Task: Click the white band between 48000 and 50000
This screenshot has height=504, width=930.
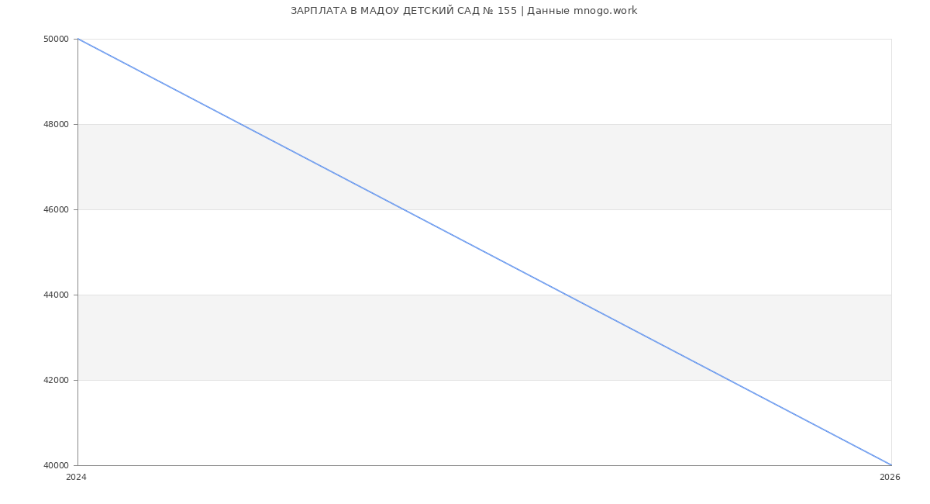Action: pyautogui.click(x=542, y=81)
